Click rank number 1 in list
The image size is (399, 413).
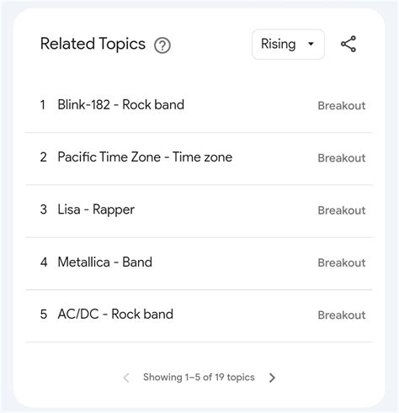click(43, 105)
